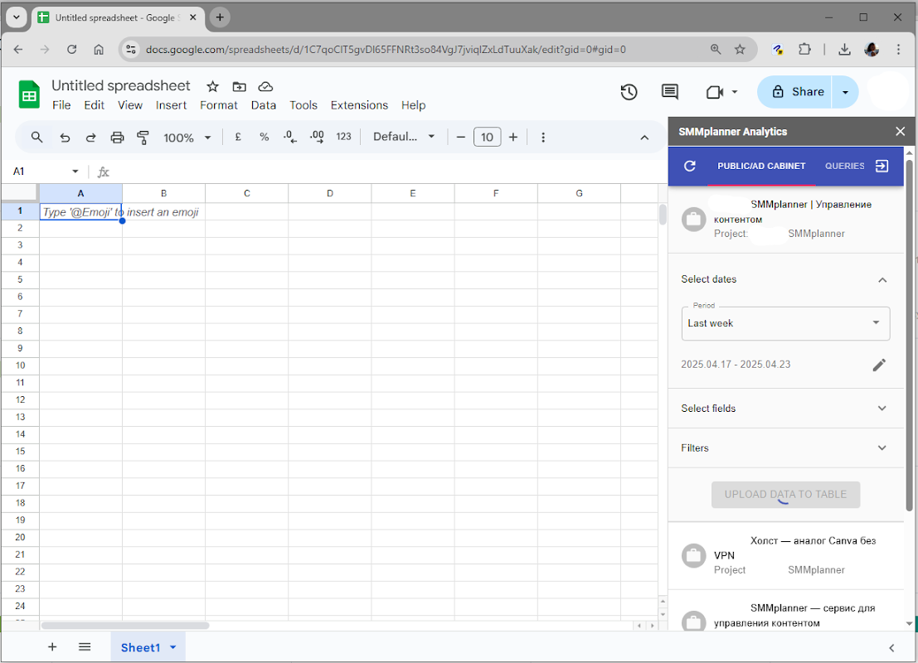The image size is (918, 663).
Task: Click the Share button
Action: tap(795, 92)
